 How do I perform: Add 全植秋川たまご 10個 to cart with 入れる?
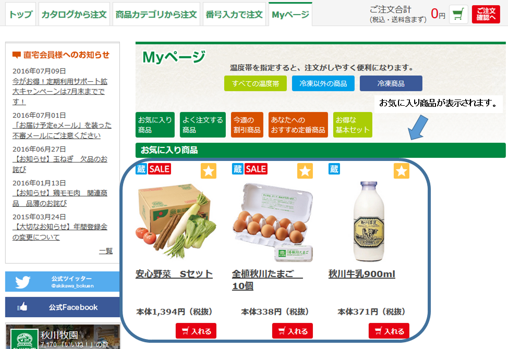pos(292,331)
